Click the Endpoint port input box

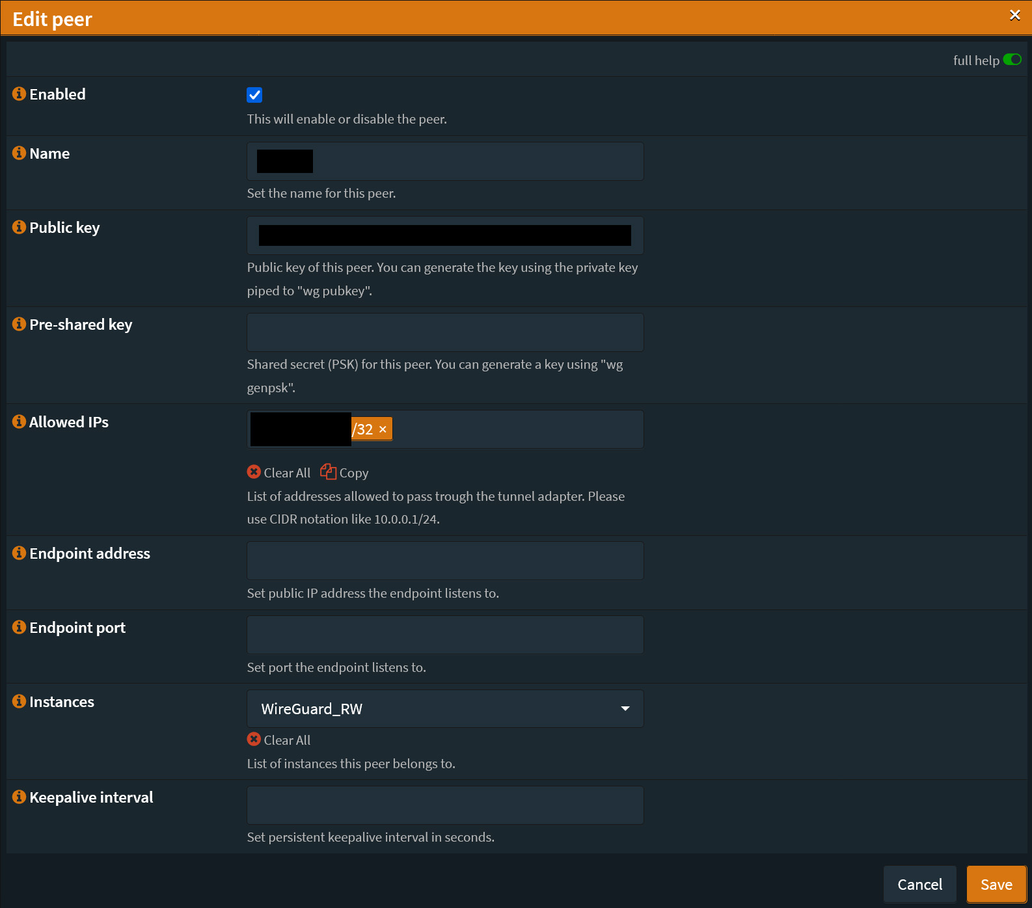445,635
